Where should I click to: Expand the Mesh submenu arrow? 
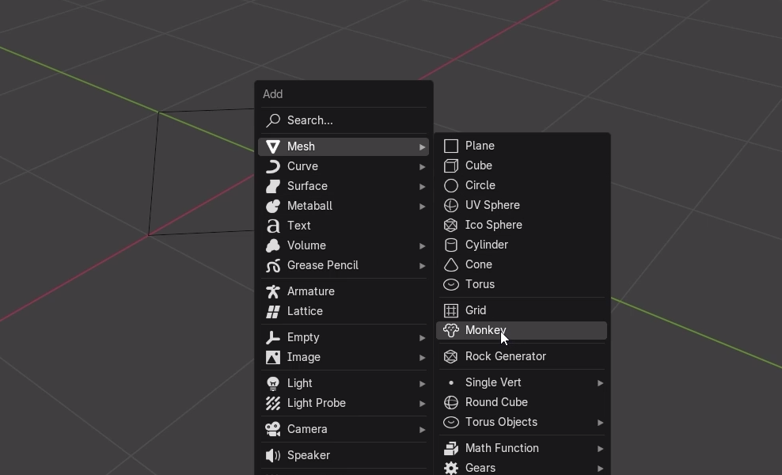(x=422, y=146)
